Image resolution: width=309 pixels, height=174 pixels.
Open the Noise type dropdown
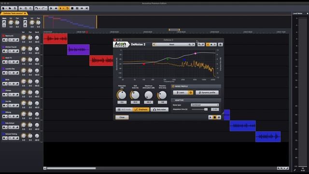205,105
